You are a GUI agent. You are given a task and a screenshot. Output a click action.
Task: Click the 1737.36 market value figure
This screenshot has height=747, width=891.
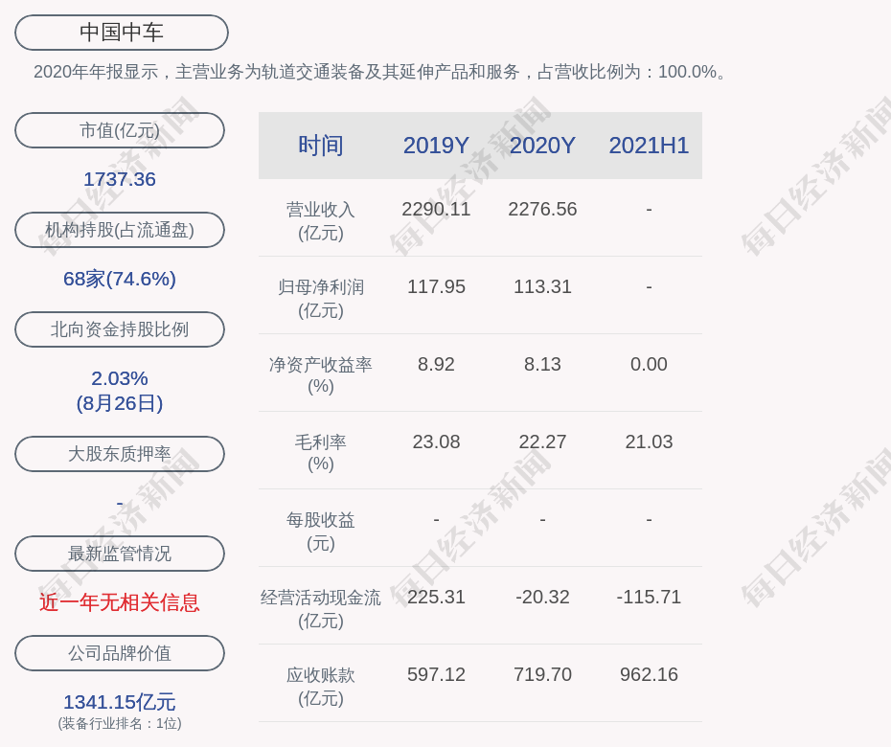(120, 179)
